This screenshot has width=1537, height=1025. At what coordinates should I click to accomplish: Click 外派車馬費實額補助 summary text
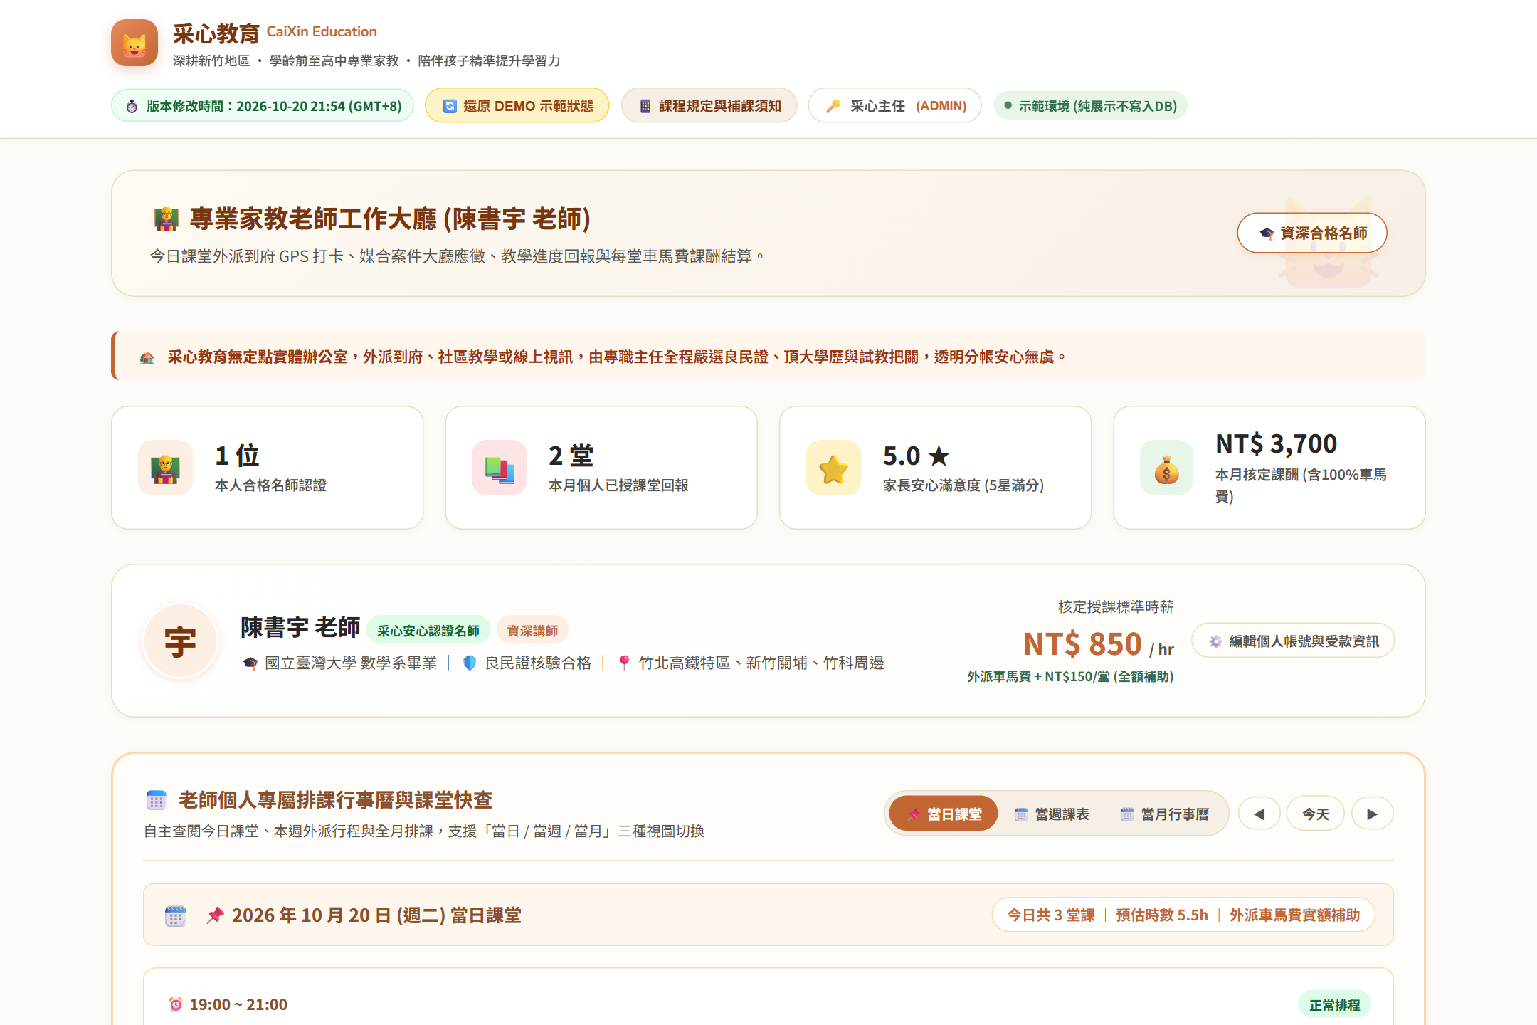1295,915
